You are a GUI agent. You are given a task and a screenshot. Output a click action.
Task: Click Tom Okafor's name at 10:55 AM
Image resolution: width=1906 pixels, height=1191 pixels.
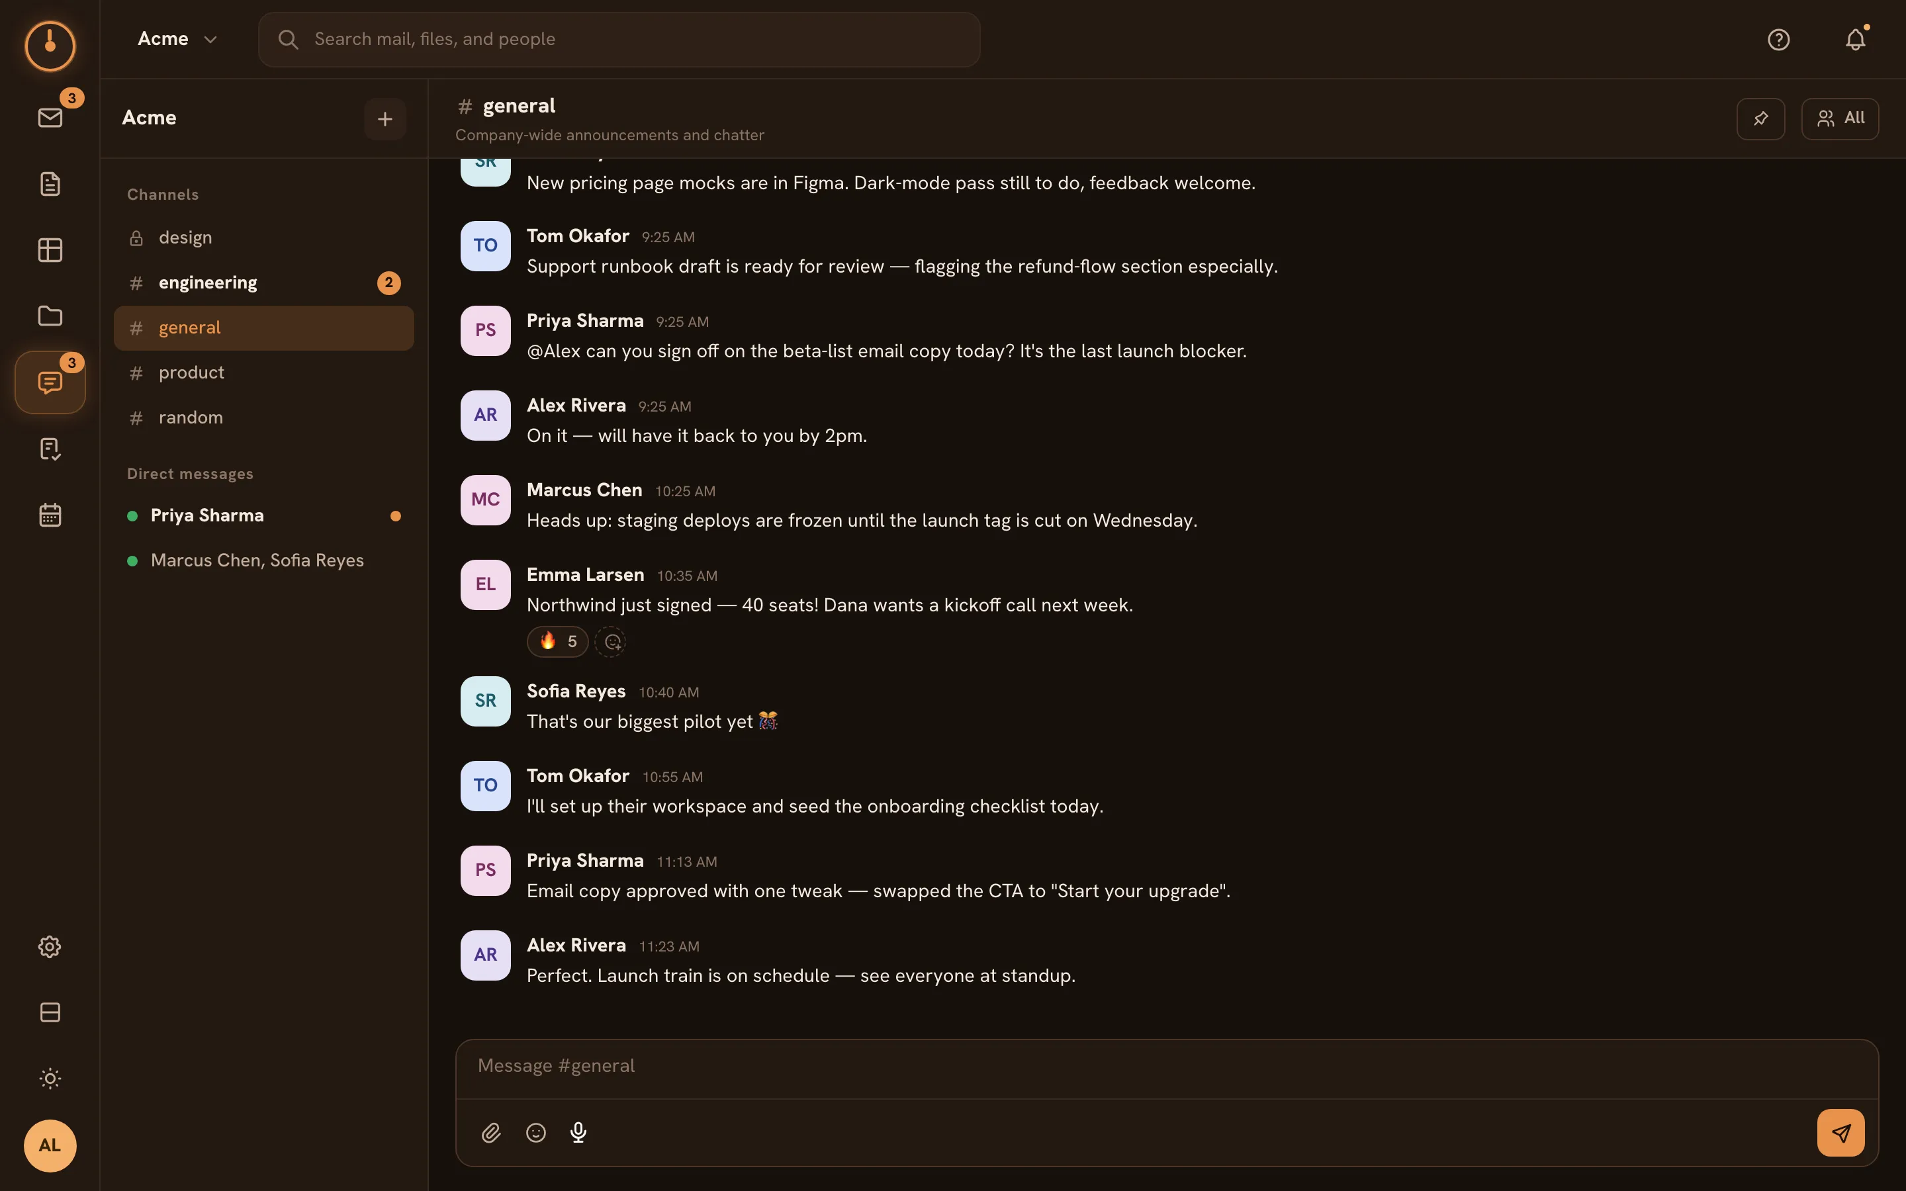(x=577, y=776)
